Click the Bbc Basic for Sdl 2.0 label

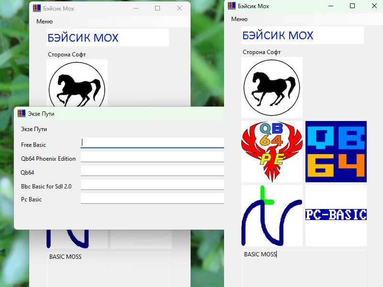pos(46,187)
